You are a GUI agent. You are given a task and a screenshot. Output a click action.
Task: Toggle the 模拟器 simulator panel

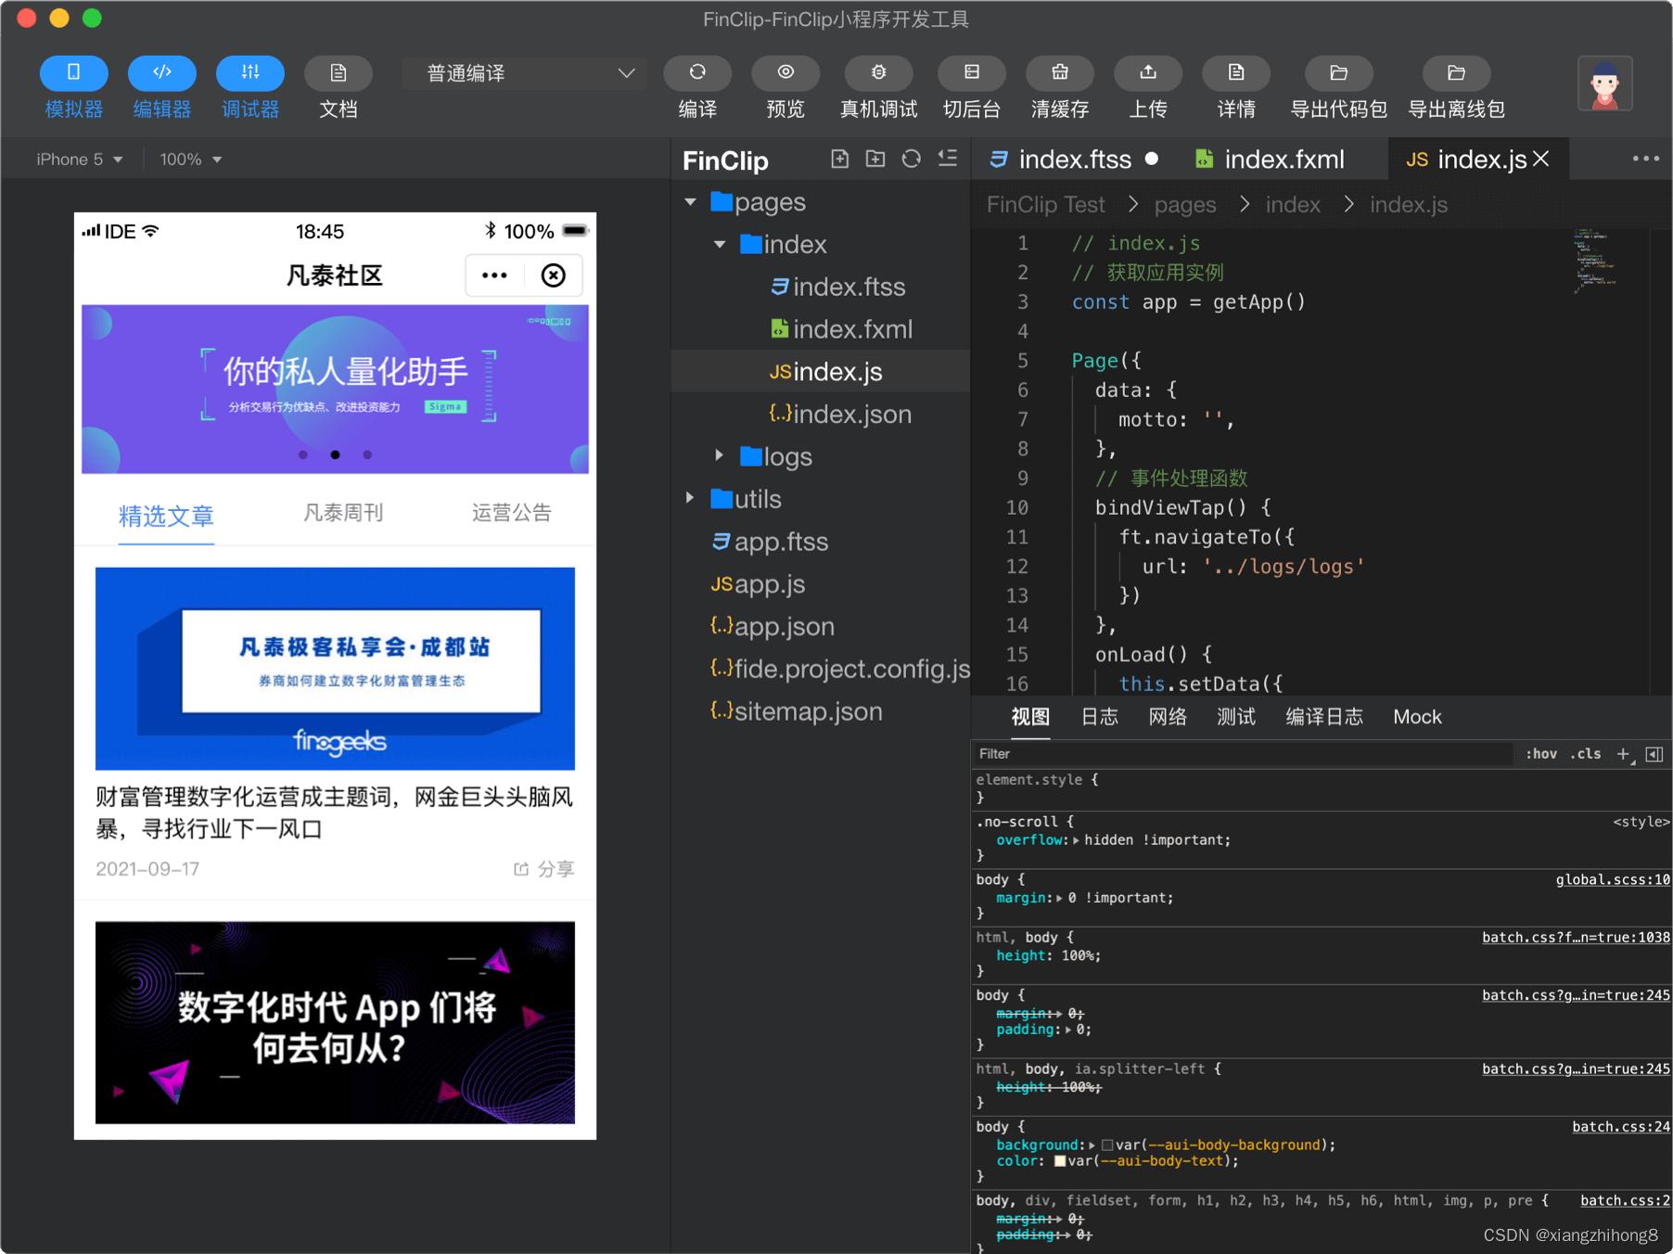(x=73, y=72)
